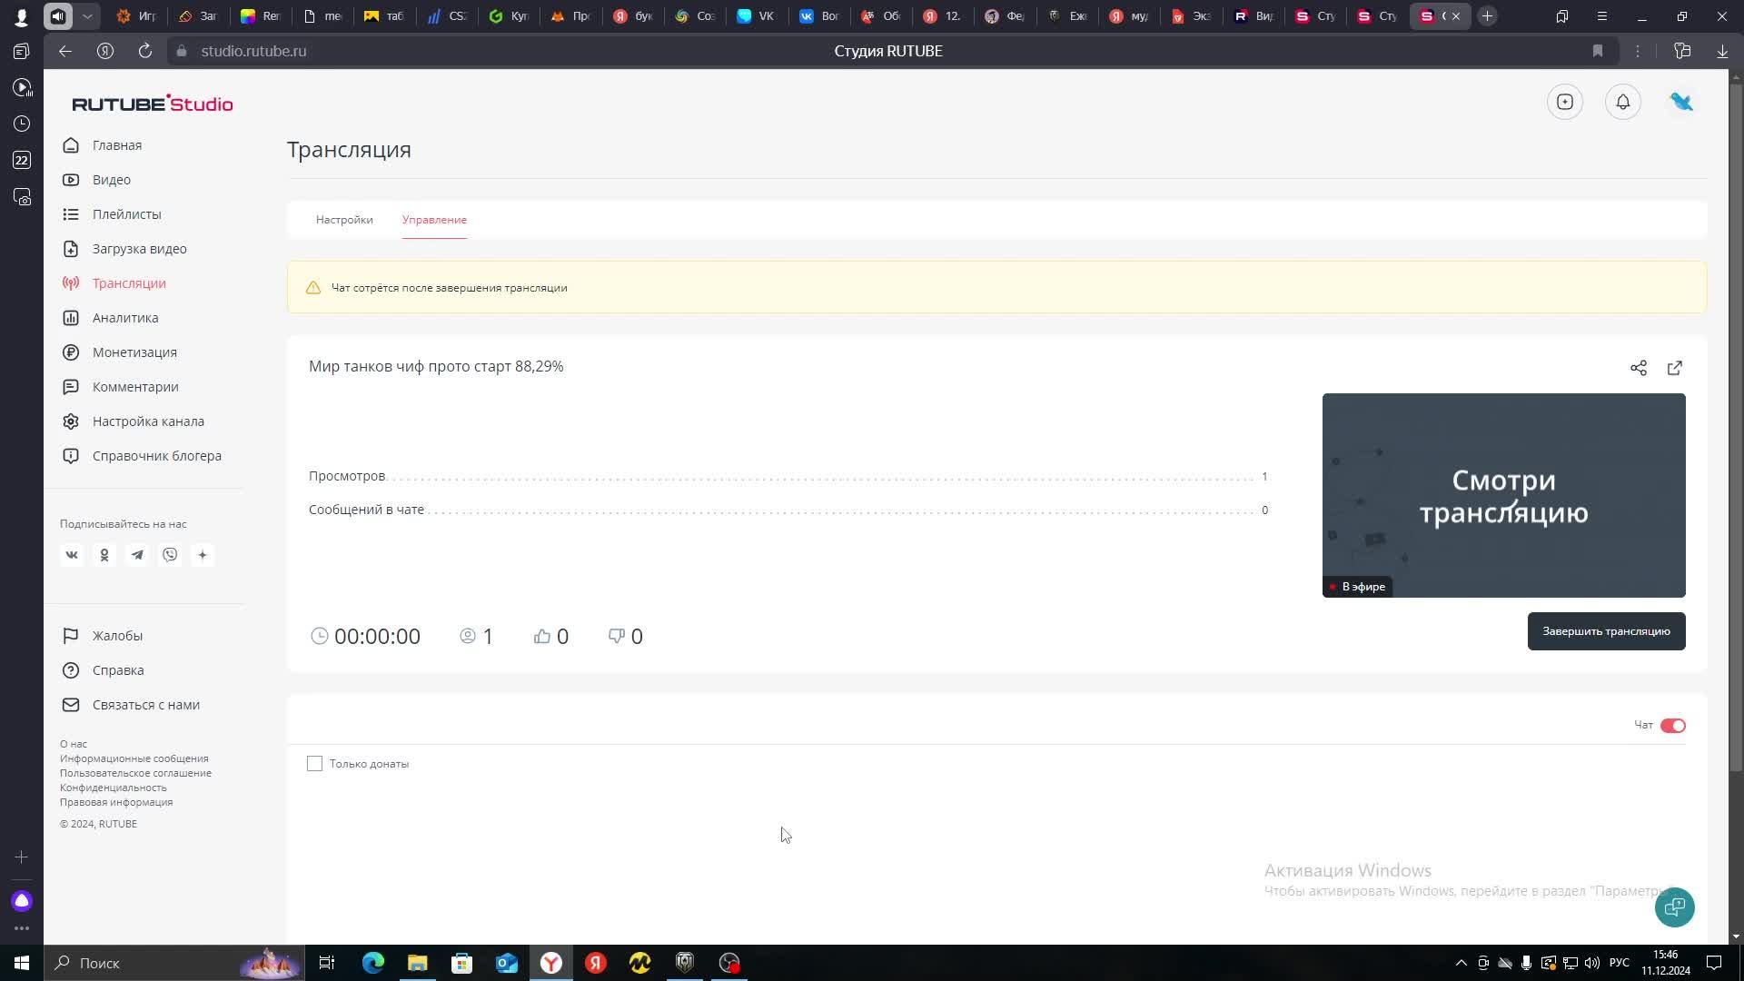Viewport: 1744px width, 981px height.
Task: Switch to the VK browser tab
Action: tap(756, 16)
